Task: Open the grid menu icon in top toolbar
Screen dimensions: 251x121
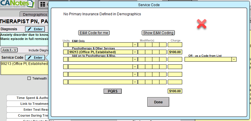Action: coord(43,5)
